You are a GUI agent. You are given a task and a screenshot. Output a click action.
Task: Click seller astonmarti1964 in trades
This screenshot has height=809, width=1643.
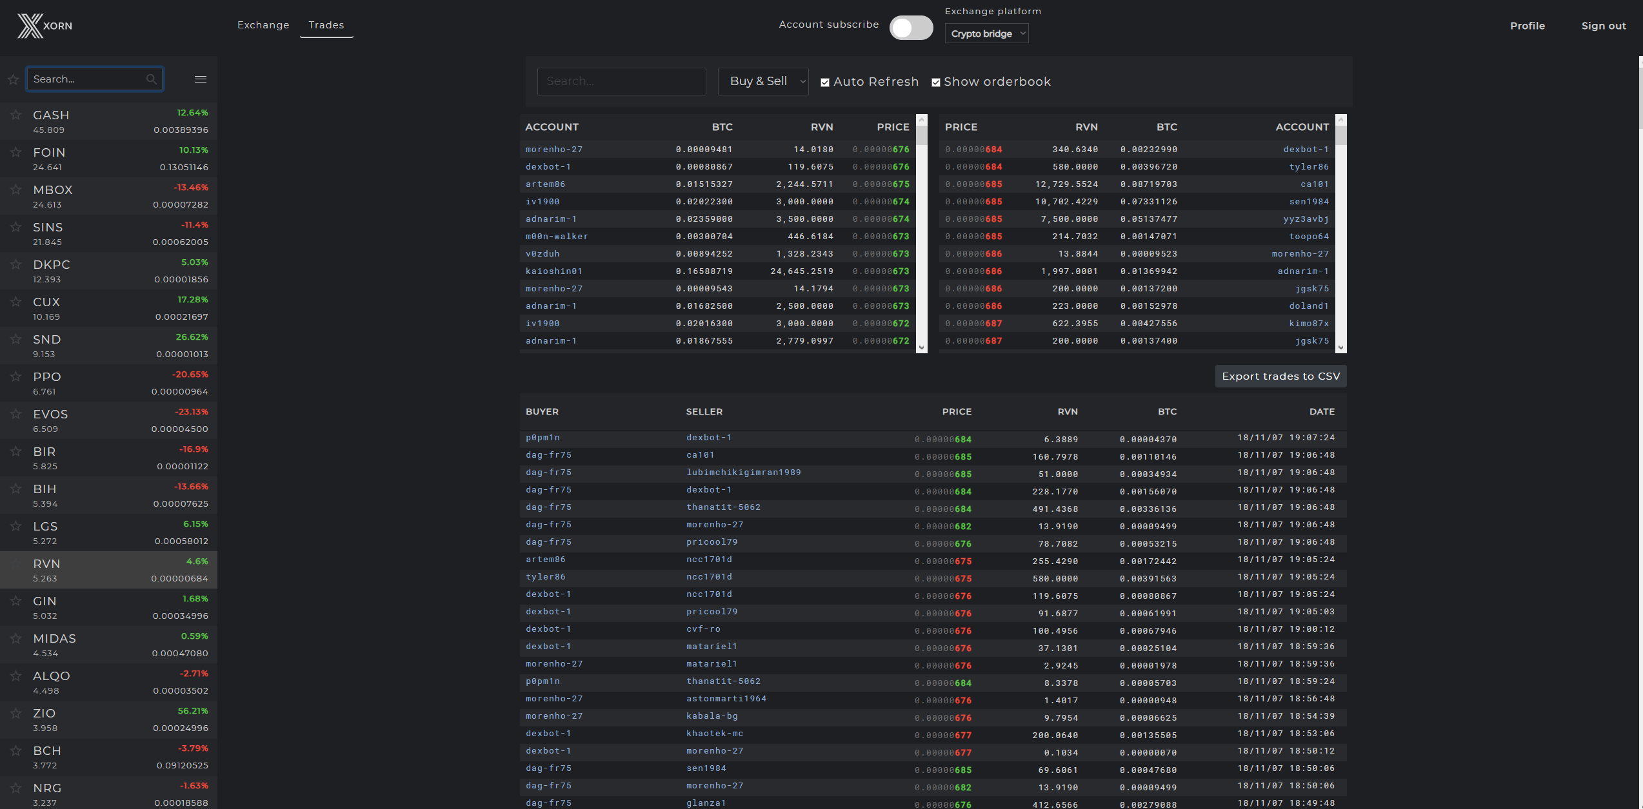point(726,699)
